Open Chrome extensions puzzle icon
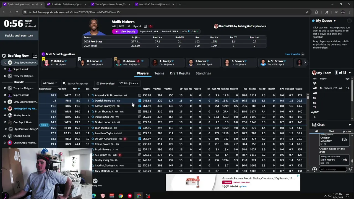 click(317, 12)
